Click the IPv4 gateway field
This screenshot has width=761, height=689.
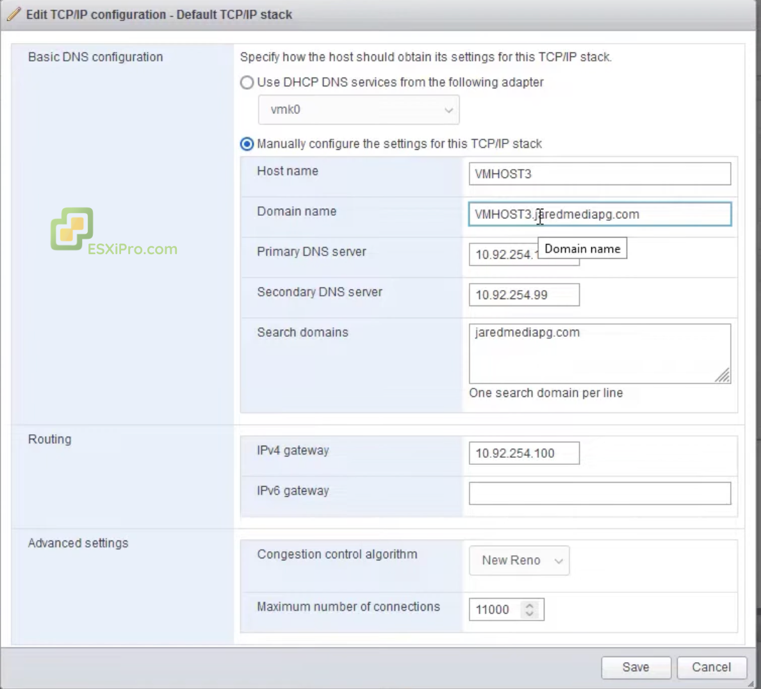[x=523, y=453]
